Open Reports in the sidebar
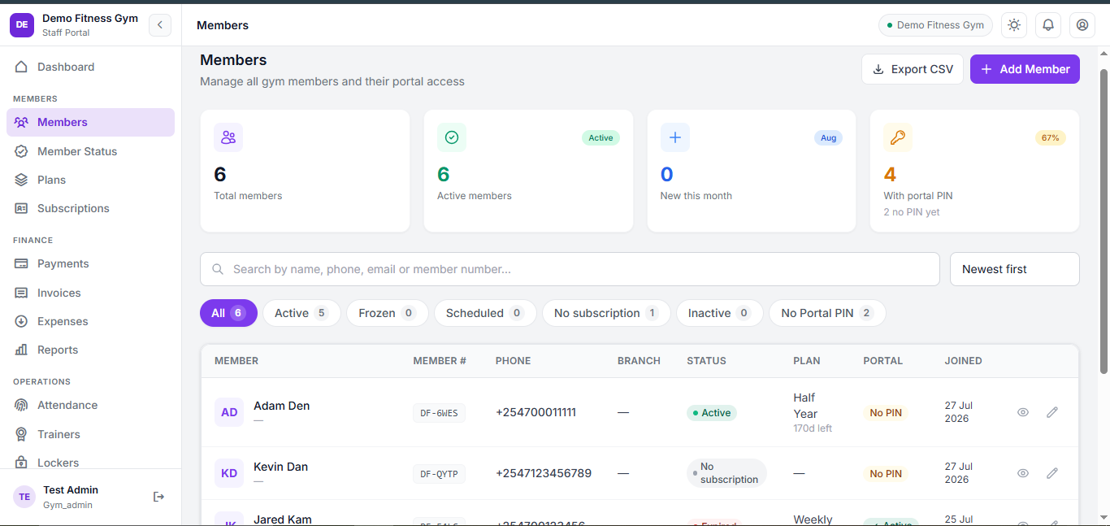The height and width of the screenshot is (526, 1110). pyautogui.click(x=90, y=350)
